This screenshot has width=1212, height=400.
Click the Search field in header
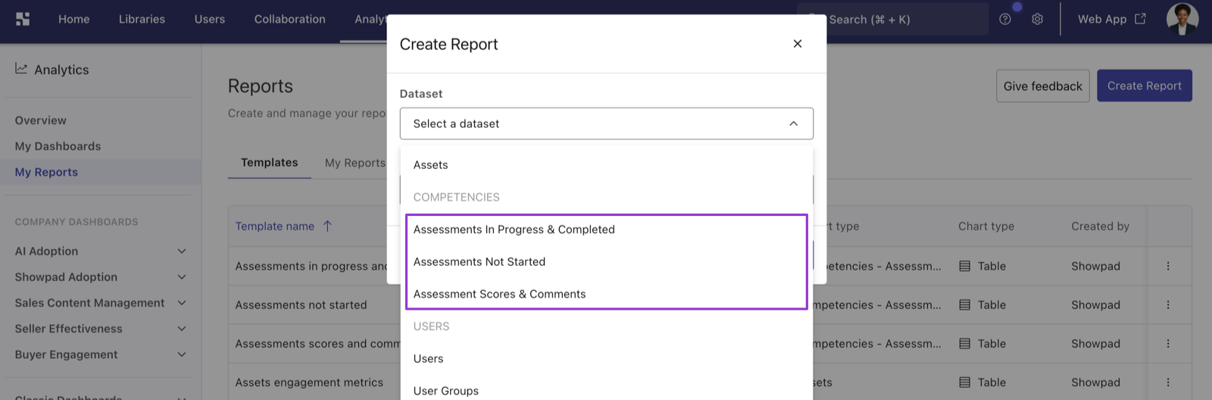[893, 20]
